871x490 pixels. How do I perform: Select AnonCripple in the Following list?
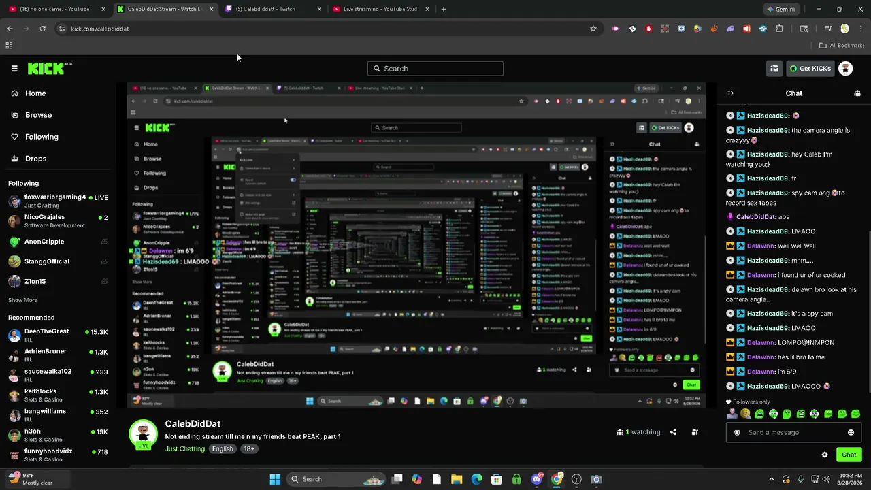[59, 242]
